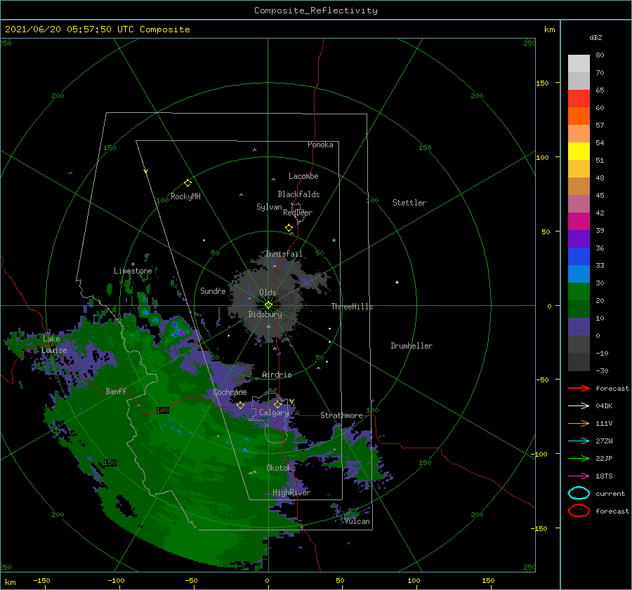
Task: Click the Composite_Reflectivity title
Action: (316, 11)
